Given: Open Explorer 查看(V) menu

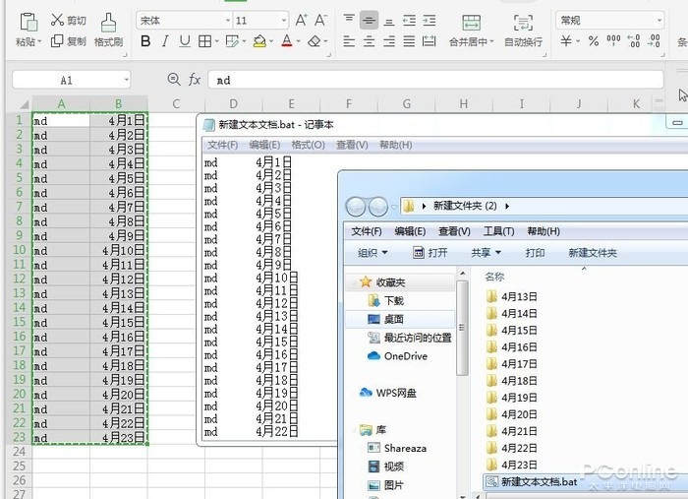Looking at the screenshot, I should pos(454,231).
